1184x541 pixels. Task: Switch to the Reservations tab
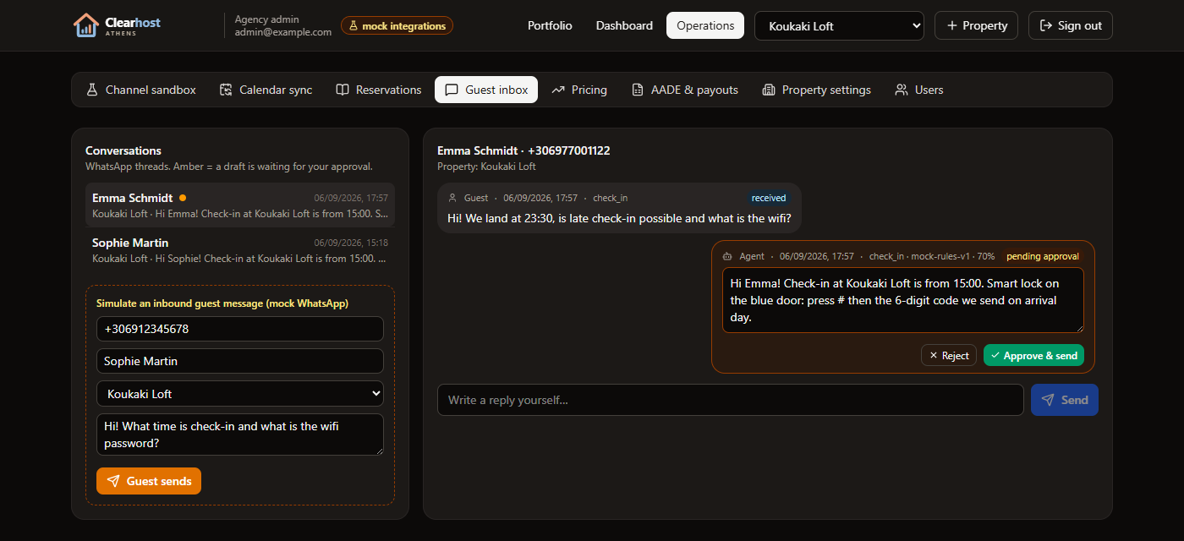pyautogui.click(x=379, y=90)
